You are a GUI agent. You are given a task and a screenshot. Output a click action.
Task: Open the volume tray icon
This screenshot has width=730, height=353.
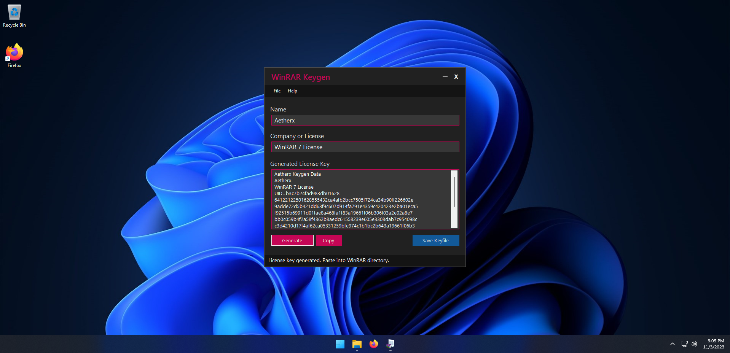coord(694,344)
